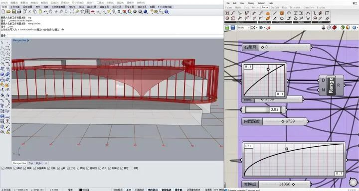Screen dimensions: 359x191
Task: Select the Circle component in Primitive panel
Action: (282, 18)
